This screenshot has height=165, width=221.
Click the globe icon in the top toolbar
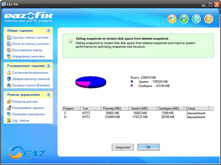197,19
